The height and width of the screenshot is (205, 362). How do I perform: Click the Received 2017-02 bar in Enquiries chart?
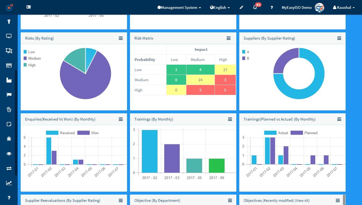[49, 151]
